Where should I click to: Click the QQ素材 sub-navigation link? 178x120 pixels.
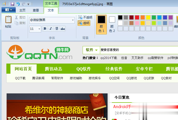[x=166, y=78]
